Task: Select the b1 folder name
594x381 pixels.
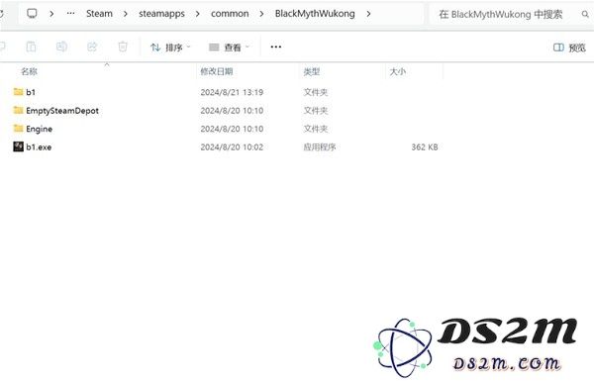Action: 31,92
